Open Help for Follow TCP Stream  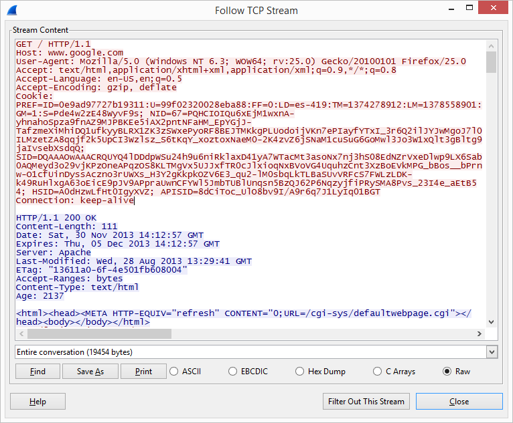point(38,402)
